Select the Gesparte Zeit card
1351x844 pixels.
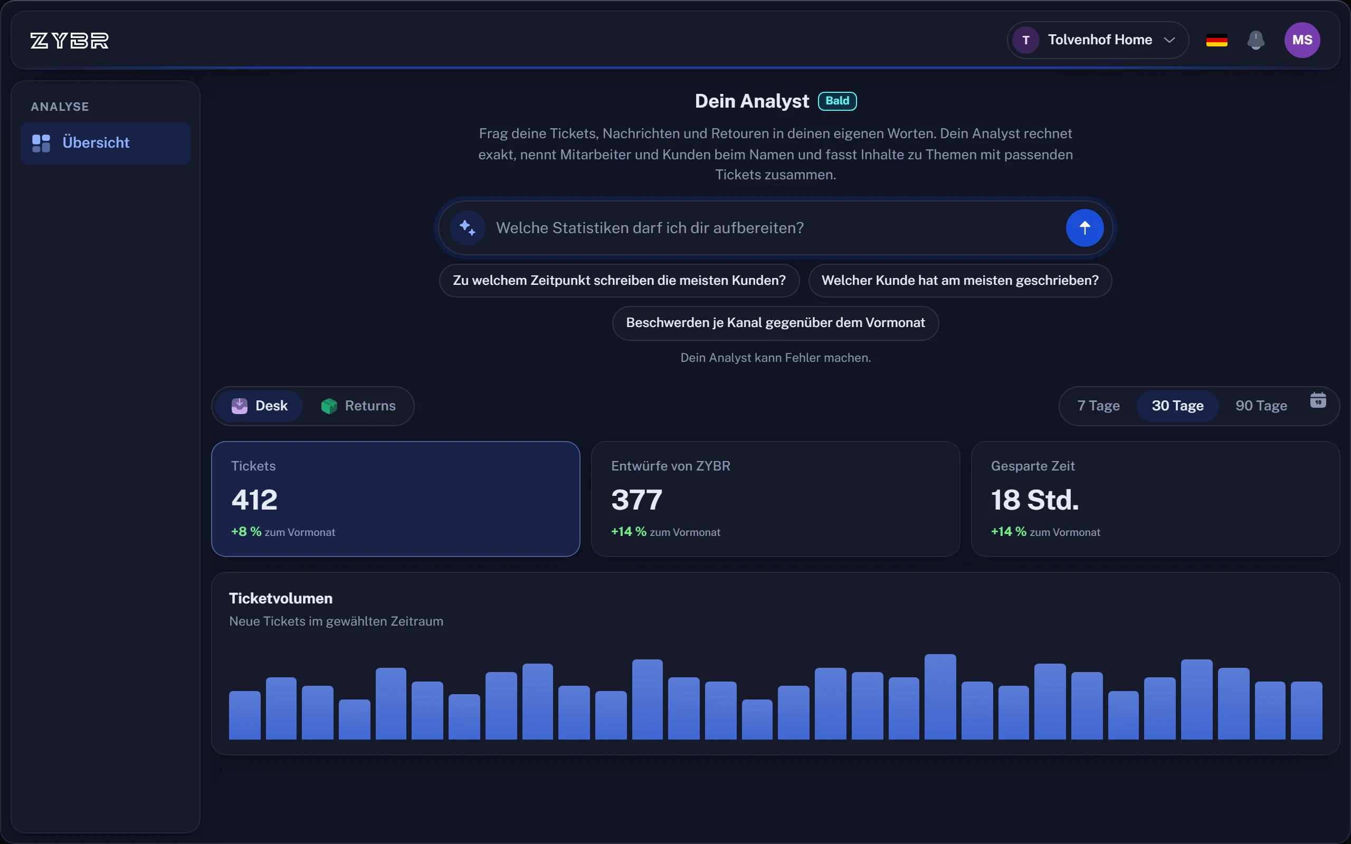click(1155, 499)
